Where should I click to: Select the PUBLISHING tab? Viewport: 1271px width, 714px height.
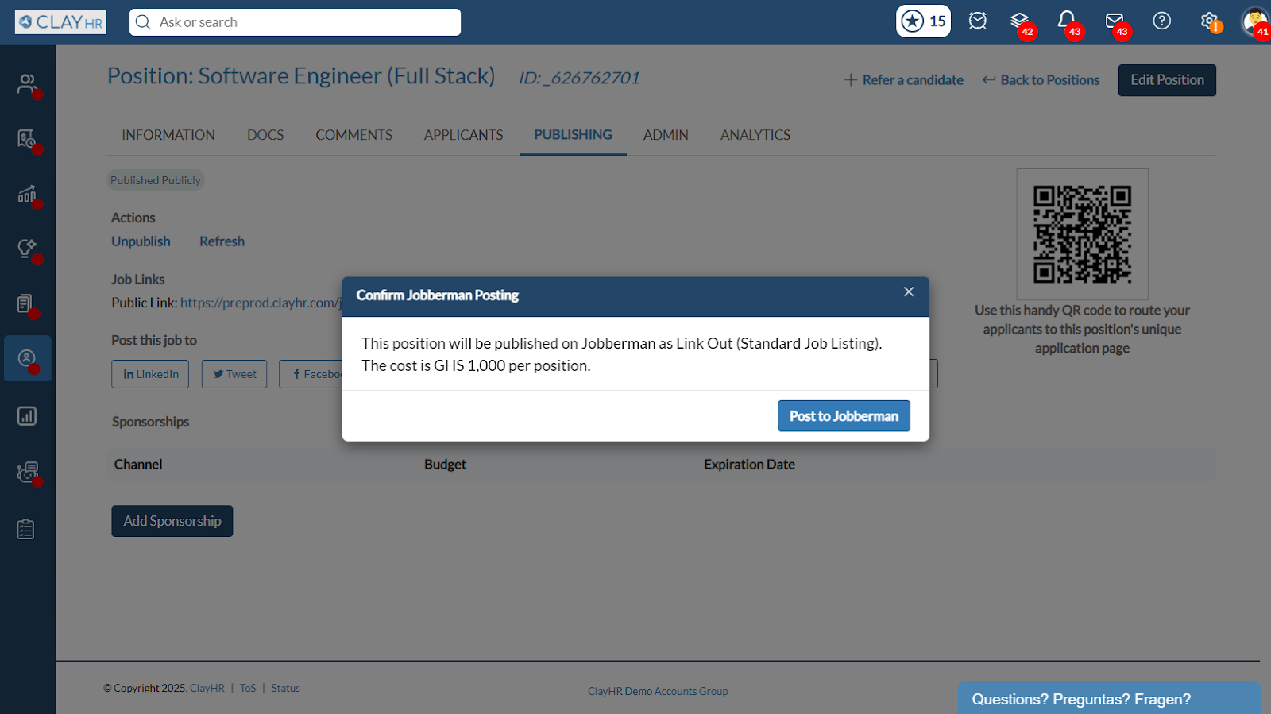(573, 135)
